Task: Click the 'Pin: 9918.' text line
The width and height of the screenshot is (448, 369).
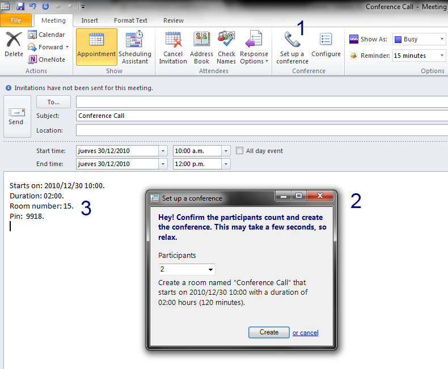Action: 27,216
